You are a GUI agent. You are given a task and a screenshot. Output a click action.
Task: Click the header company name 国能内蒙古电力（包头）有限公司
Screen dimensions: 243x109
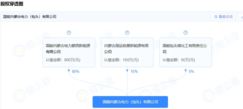pyautogui.click(x=30, y=17)
